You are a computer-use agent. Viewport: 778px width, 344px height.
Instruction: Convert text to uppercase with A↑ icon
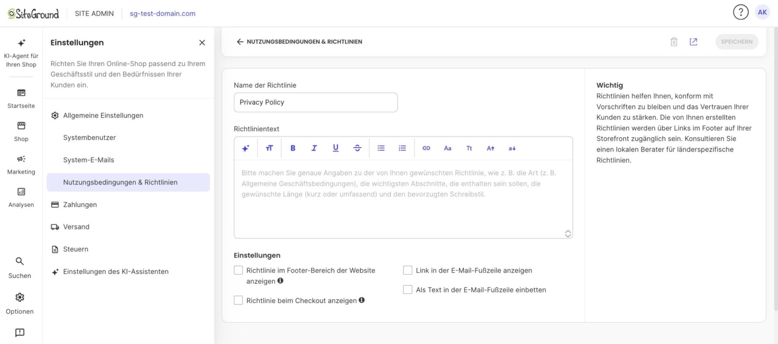[491, 148]
